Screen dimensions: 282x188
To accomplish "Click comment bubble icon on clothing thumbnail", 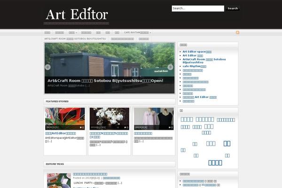I will coord(171,127).
